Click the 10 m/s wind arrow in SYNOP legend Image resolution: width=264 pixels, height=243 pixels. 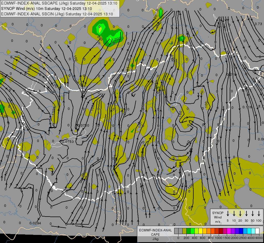(x=234, y=214)
